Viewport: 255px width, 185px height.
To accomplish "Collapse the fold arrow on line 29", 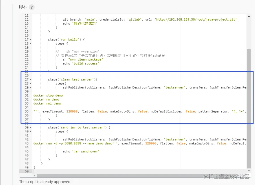I will coord(30,87).
